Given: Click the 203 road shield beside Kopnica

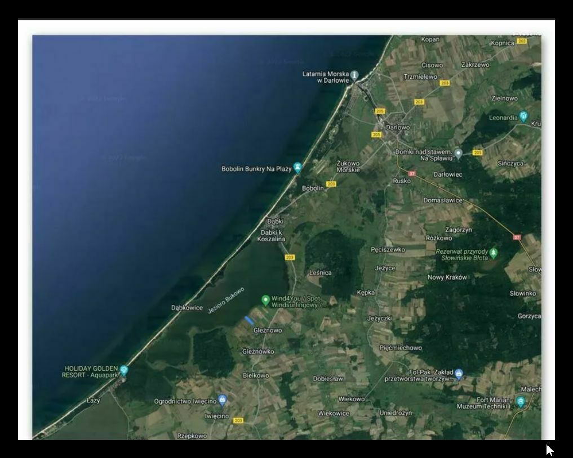Looking at the screenshot, I should (x=522, y=42).
